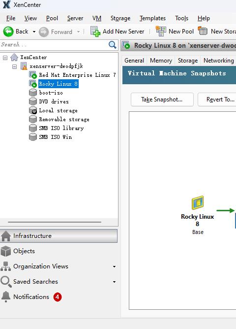The height and width of the screenshot is (329, 236).
Task: Expand the Saved Searches dropdown arrow
Action: click(115, 282)
